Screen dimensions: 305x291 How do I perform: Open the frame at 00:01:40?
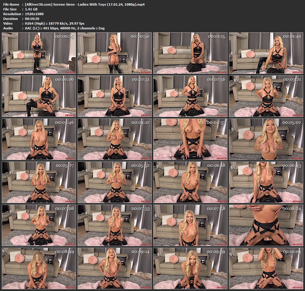pyautogui.click(x=266, y=53)
